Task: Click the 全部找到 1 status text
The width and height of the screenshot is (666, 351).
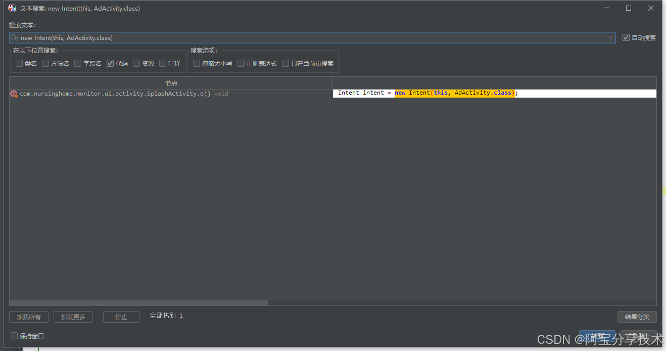Action: (x=166, y=316)
